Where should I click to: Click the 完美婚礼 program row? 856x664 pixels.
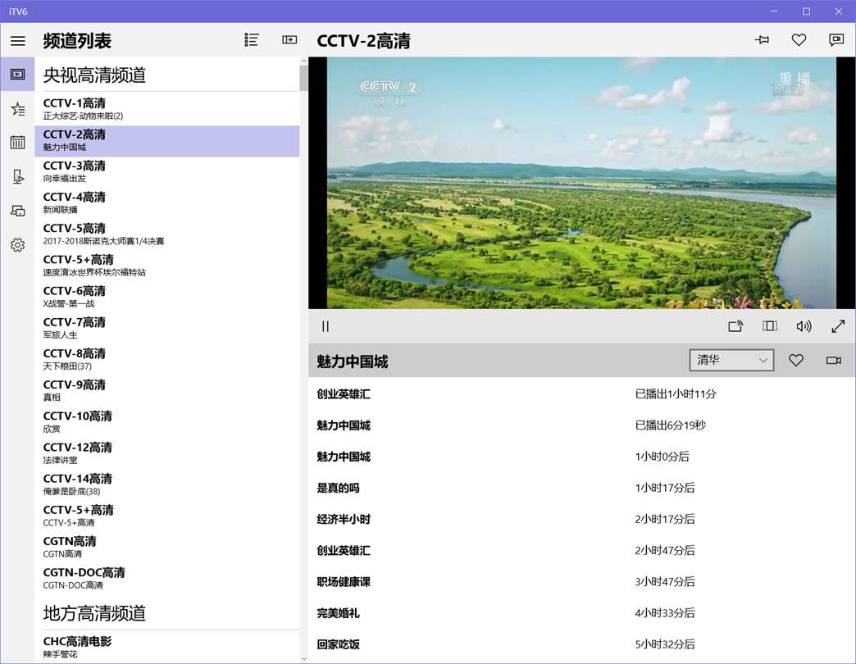pos(582,613)
